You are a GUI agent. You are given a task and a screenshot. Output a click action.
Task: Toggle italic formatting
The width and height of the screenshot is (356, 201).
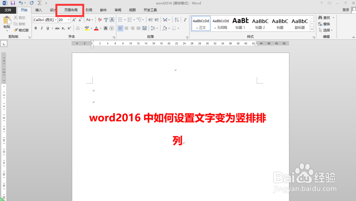click(x=42, y=28)
